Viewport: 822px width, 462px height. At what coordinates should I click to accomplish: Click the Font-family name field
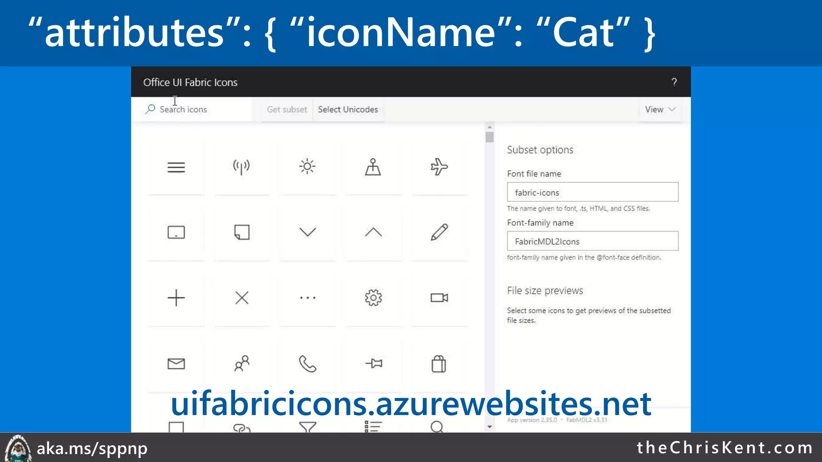click(592, 241)
